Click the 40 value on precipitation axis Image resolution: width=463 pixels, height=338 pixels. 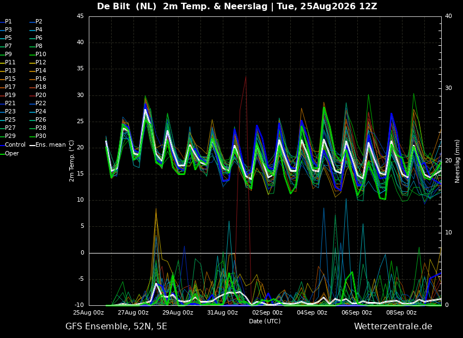tap(448, 16)
